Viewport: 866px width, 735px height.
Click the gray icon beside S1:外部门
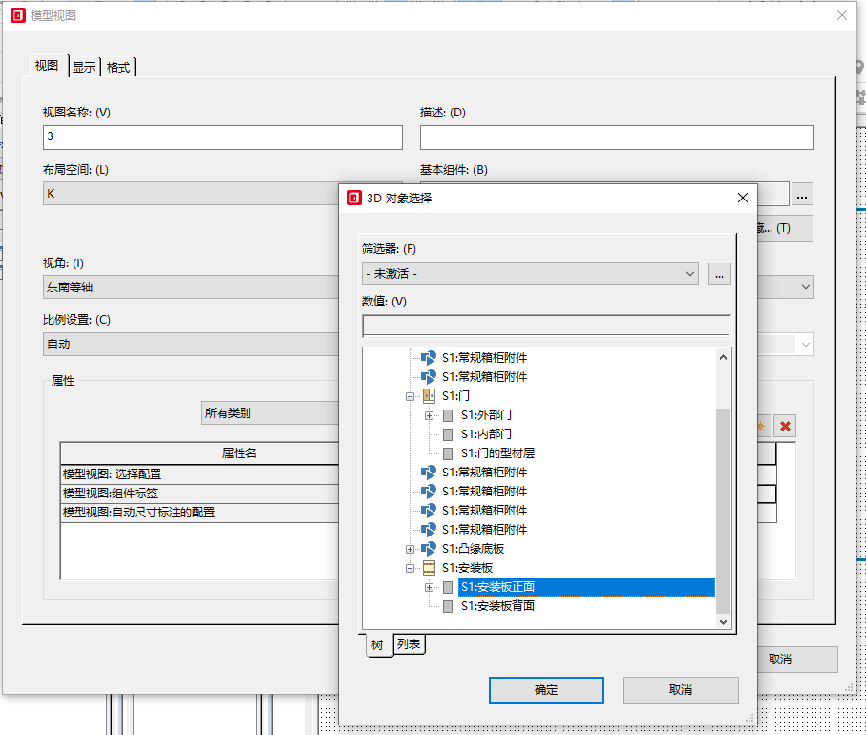coord(448,415)
